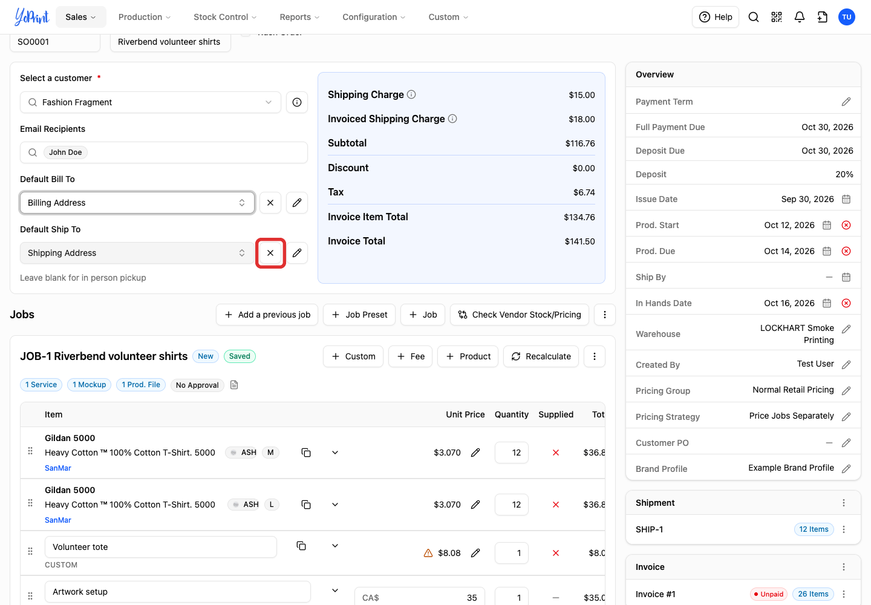
Task: Open the Shipment section options menu
Action: point(844,503)
